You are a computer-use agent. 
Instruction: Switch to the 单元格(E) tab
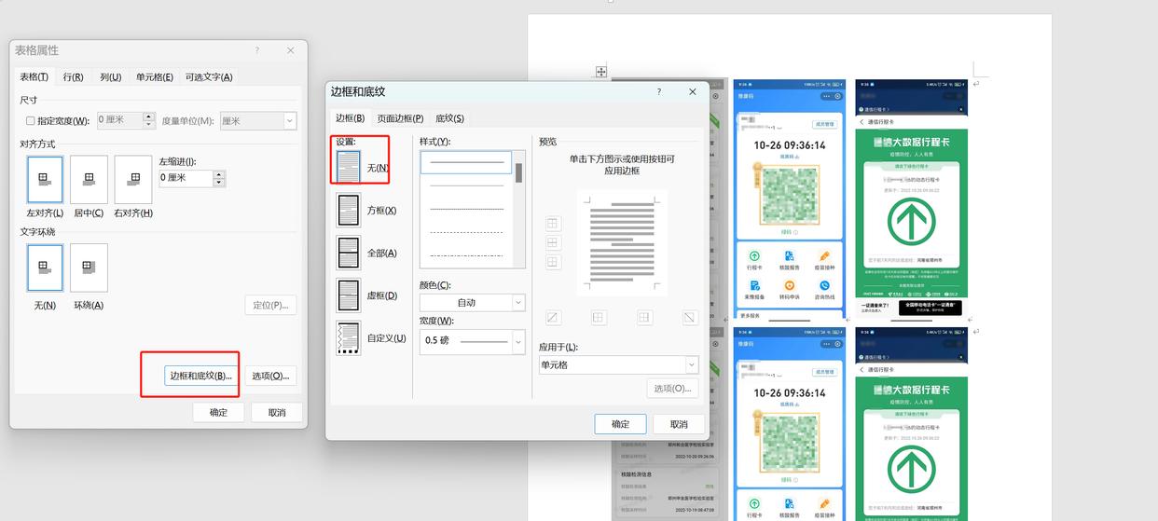[x=154, y=76]
